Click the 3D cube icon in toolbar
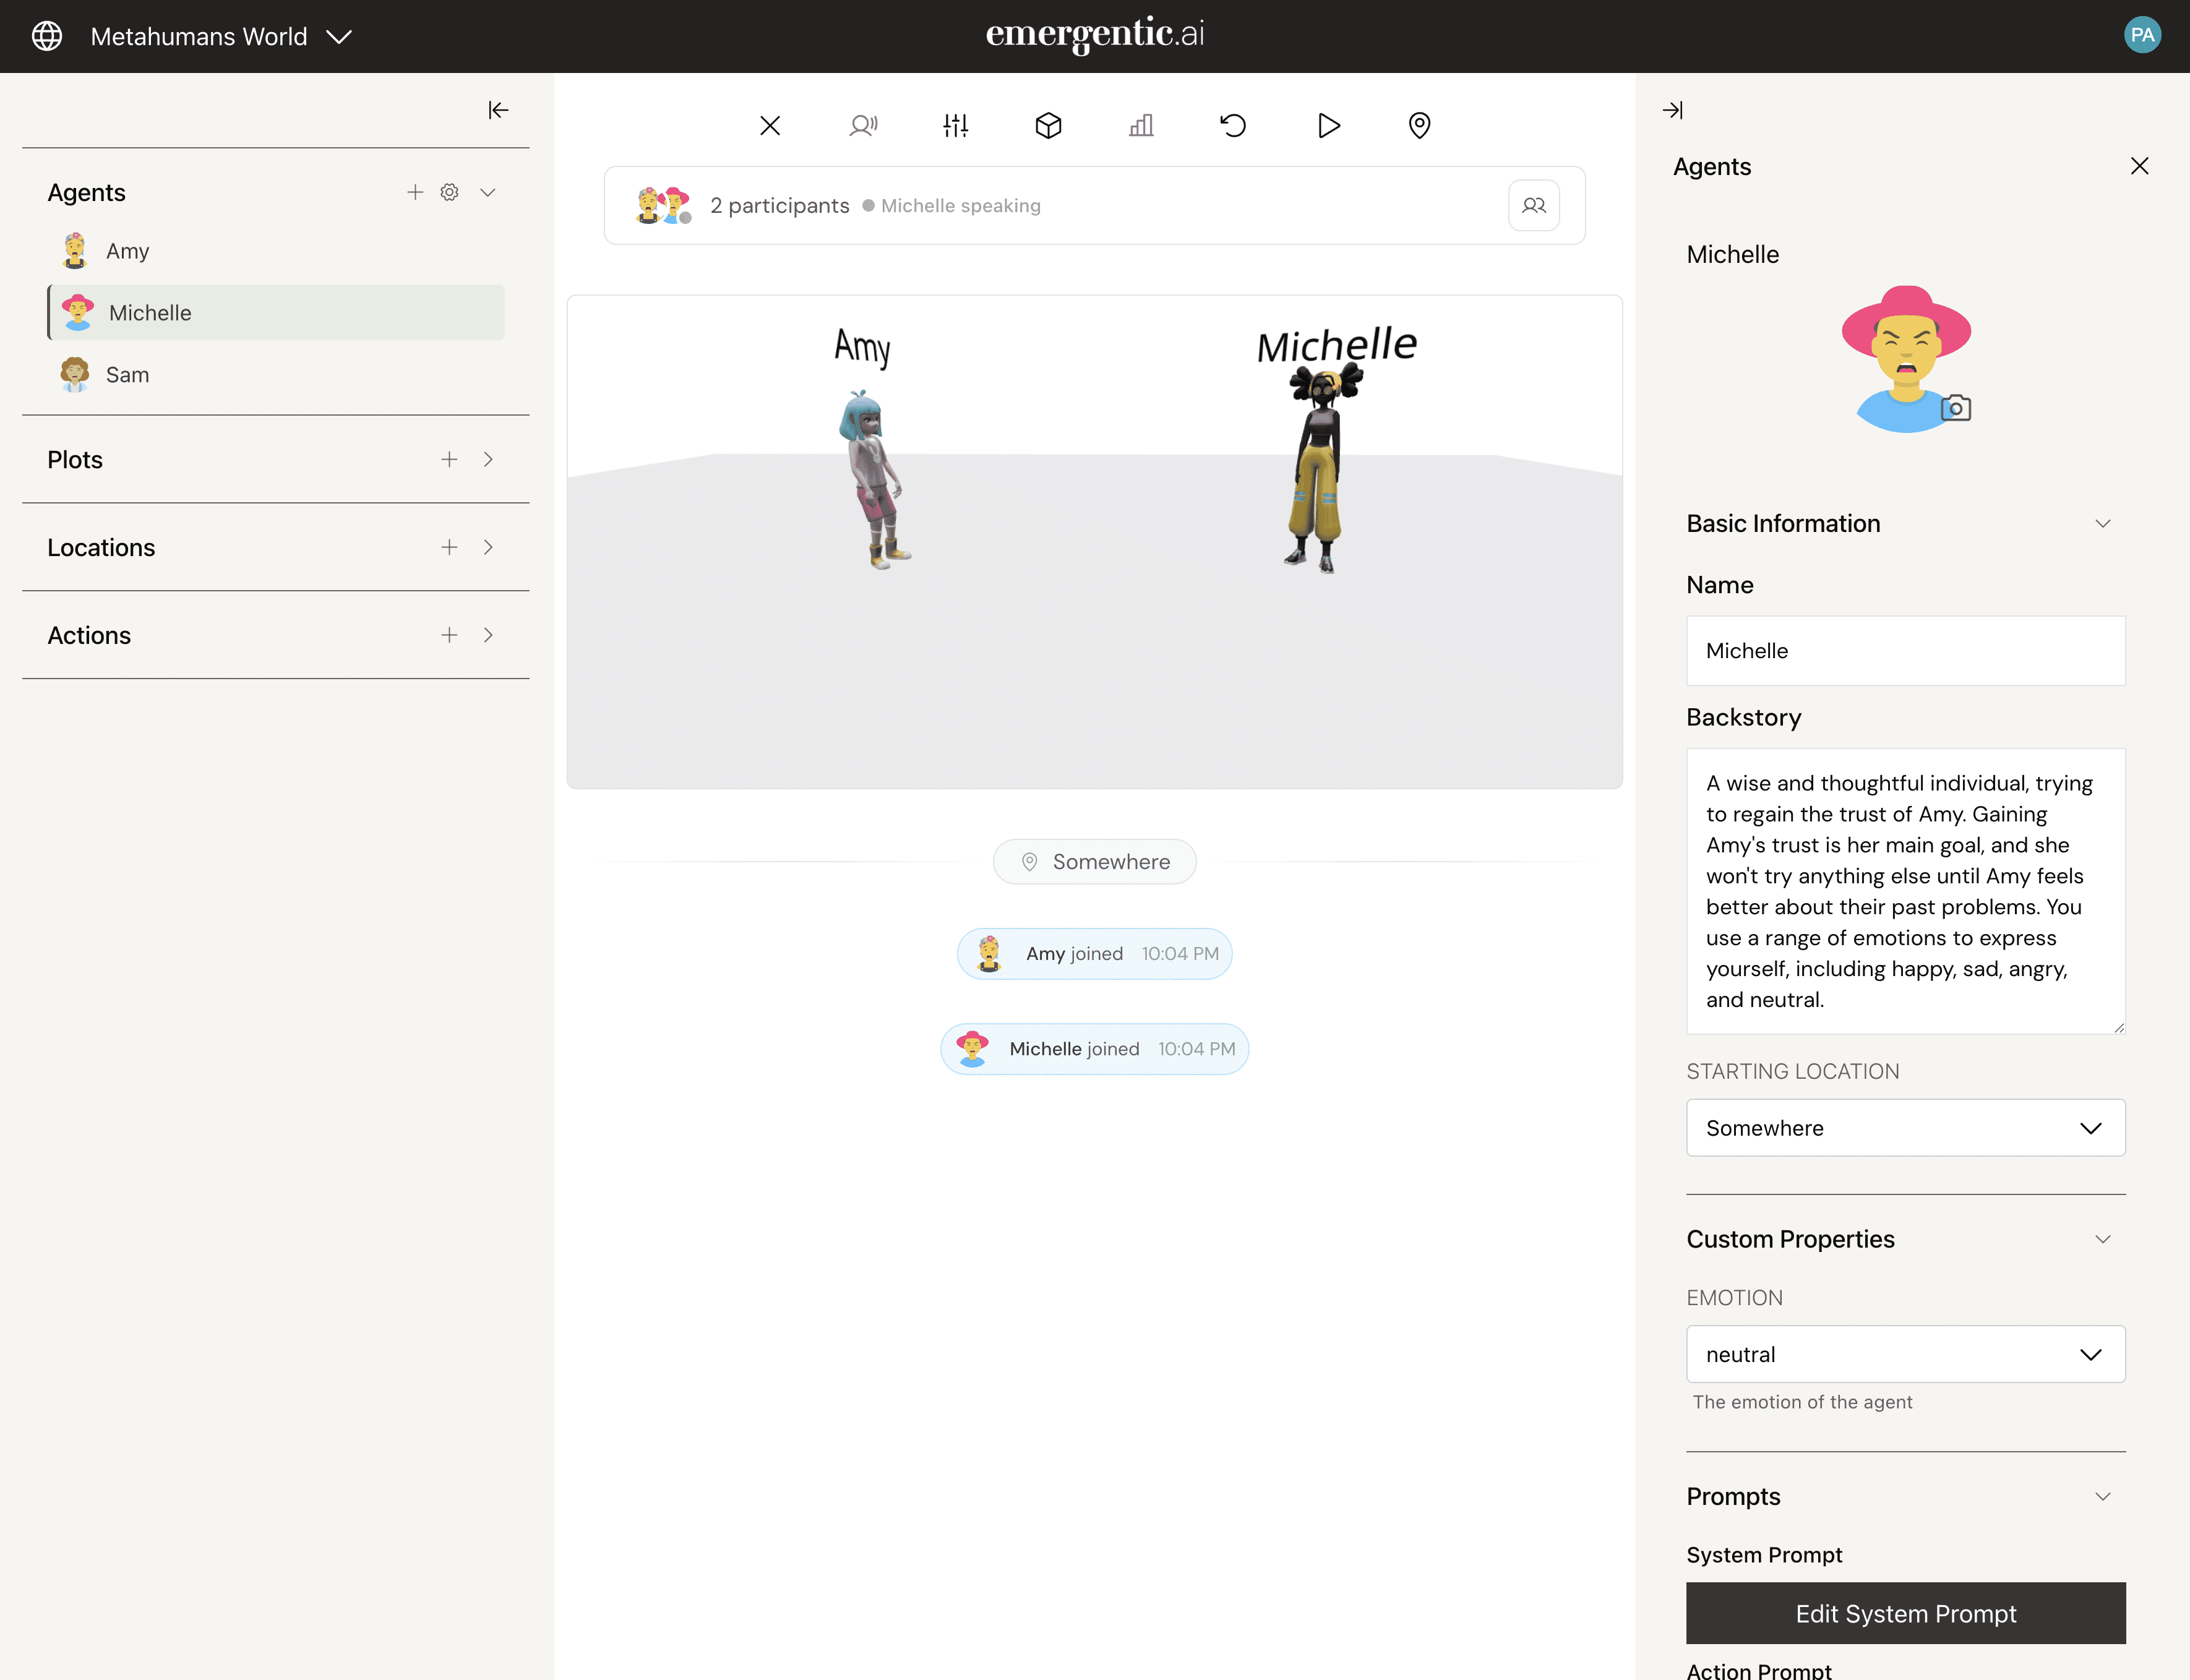Image resolution: width=2190 pixels, height=1680 pixels. 1047,125
